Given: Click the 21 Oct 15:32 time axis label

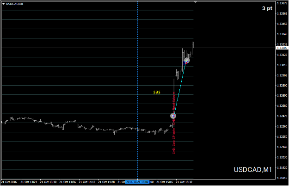Looking at the screenshot, I should click(184, 182).
